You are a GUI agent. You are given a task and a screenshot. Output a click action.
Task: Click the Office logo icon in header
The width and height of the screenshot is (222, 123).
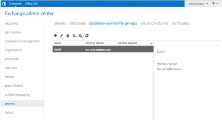pyautogui.click(x=4, y=4)
